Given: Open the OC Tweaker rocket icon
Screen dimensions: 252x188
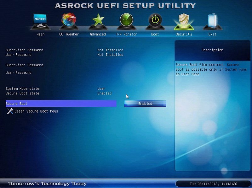Looking at the screenshot, I should click(69, 22).
